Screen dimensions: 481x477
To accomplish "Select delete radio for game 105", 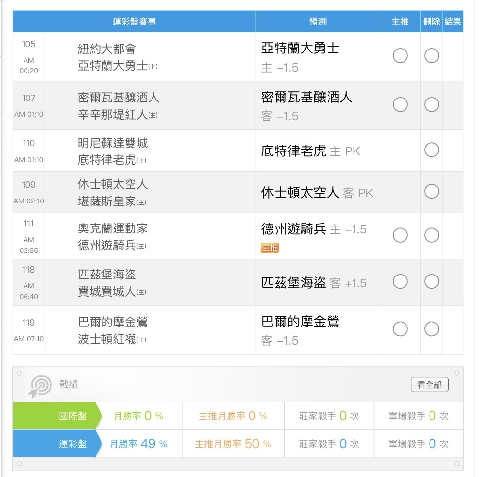I will click(431, 56).
